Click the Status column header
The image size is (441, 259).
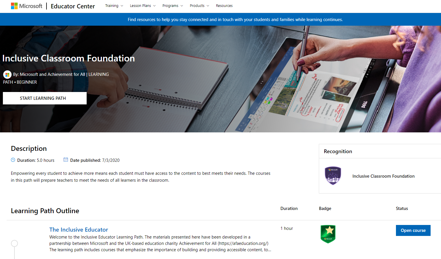click(x=402, y=209)
